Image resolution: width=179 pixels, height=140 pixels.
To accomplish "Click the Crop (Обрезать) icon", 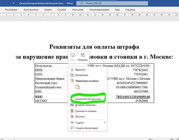I will 83,55.
